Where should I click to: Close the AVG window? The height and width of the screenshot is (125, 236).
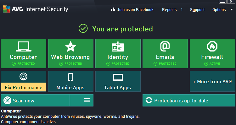(x=231, y=2)
